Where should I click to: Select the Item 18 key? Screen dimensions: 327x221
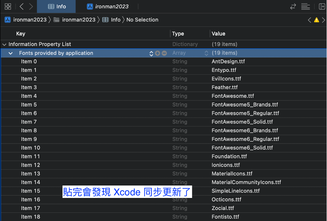[x=31, y=217]
